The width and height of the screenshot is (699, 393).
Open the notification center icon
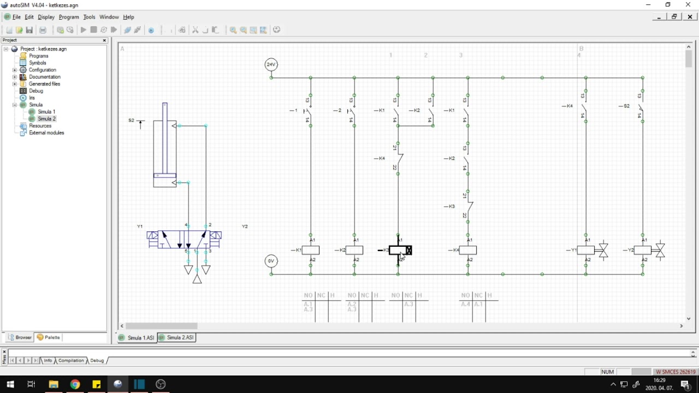click(685, 384)
